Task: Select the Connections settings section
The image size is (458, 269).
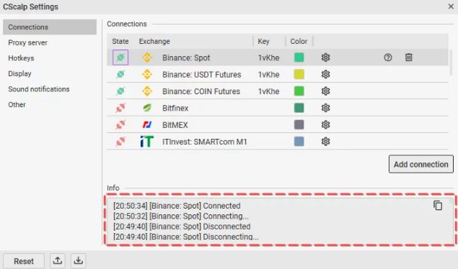Action: click(x=50, y=27)
